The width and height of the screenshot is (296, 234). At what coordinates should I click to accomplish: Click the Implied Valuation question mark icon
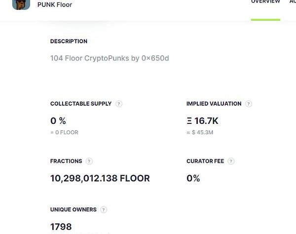249,104
